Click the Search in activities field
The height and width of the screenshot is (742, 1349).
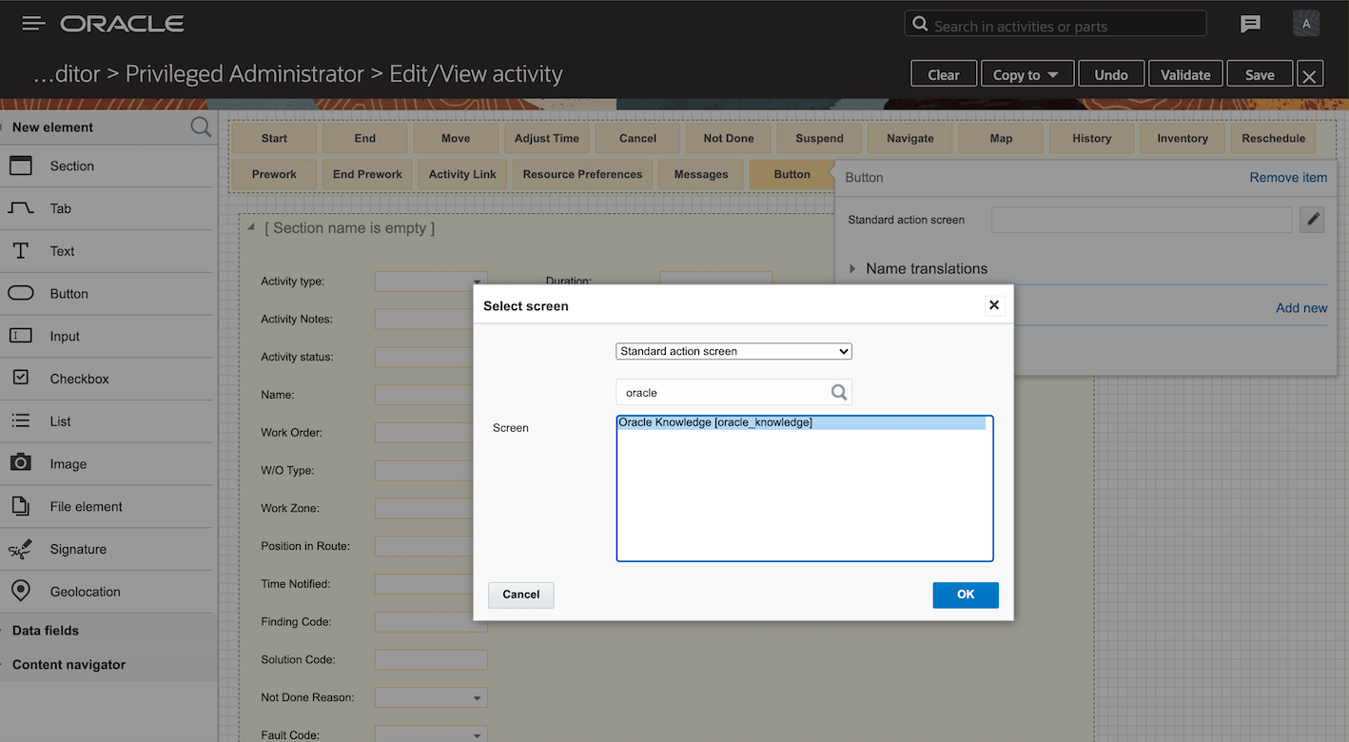(x=1055, y=25)
